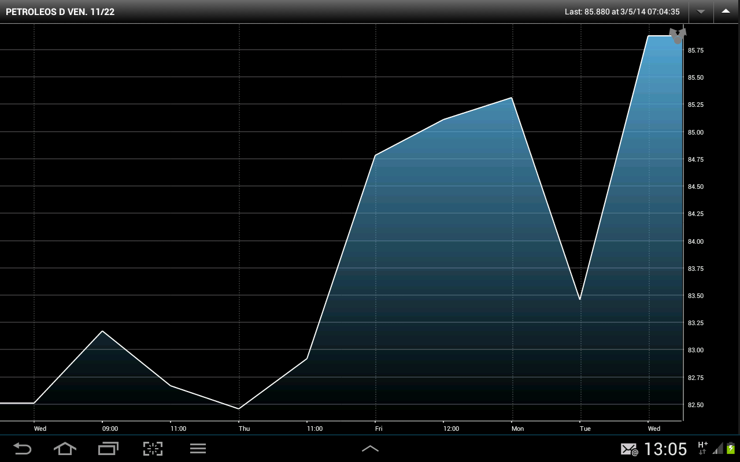Open recent apps overview icon

tap(108, 448)
